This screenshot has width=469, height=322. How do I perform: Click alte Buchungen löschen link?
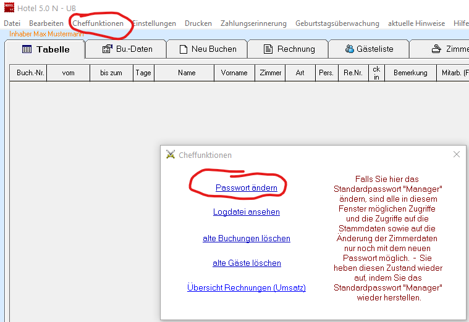click(x=246, y=239)
